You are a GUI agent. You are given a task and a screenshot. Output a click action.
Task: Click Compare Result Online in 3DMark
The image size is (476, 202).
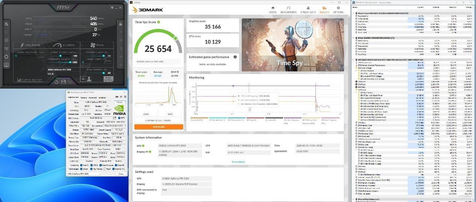(159, 120)
